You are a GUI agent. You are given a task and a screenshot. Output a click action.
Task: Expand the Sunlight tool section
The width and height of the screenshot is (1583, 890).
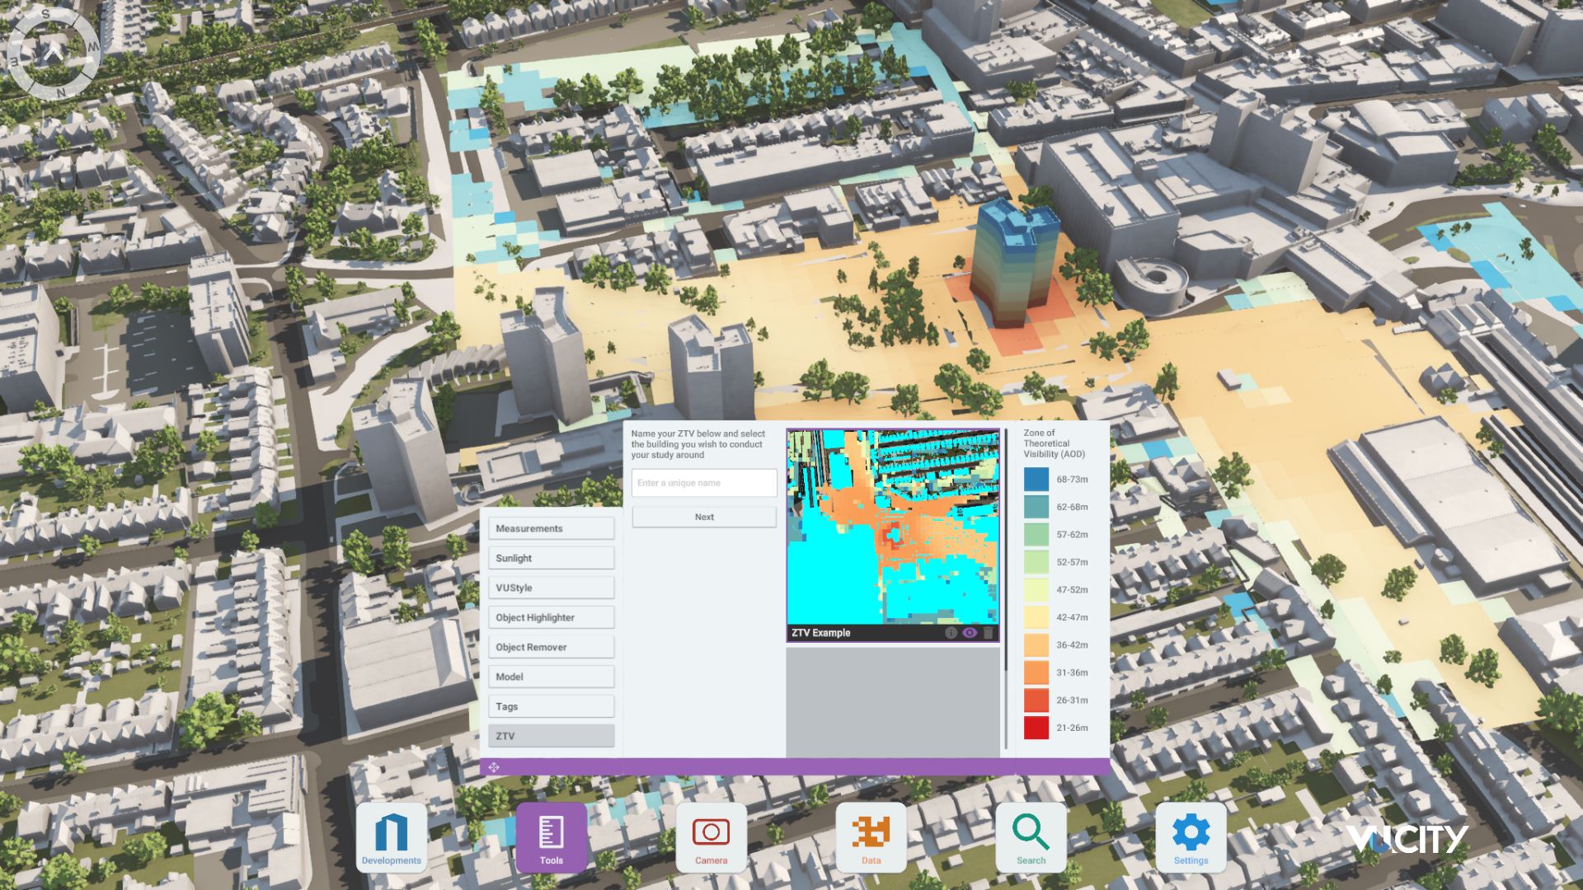551,558
